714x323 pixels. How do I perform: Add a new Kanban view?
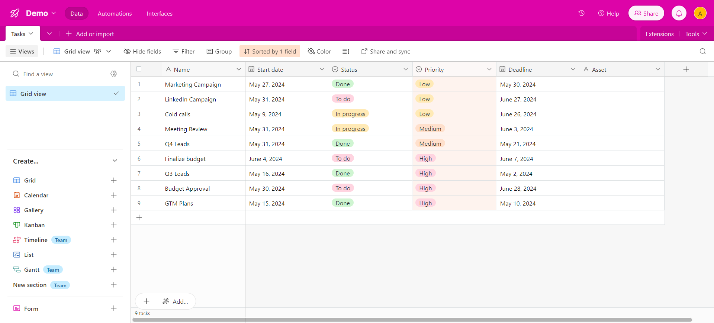[x=114, y=225]
